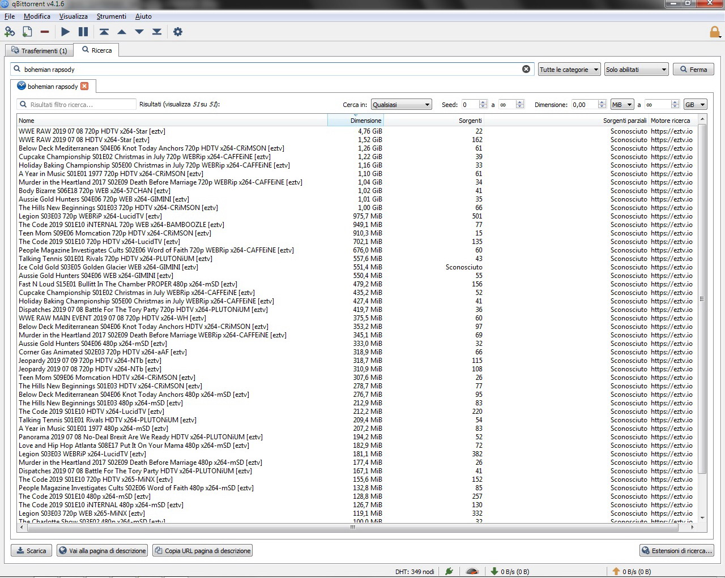Select Love and Hip Hop Atlanta S08E17 row
The image size is (725, 578).
(x=357, y=446)
